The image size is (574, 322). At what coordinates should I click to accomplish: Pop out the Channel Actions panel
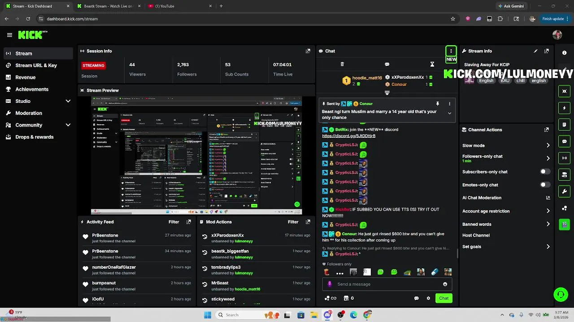pos(546,130)
